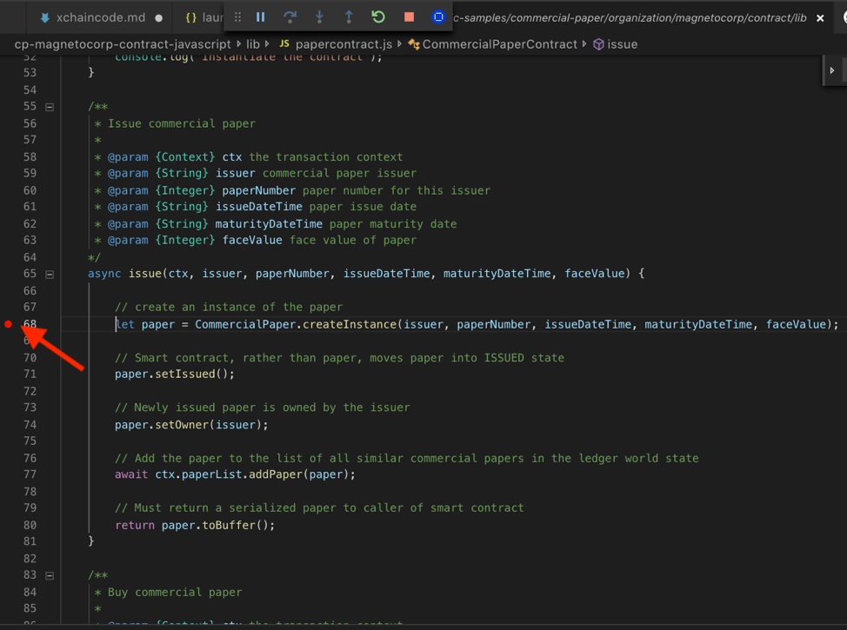
Task: Collapse the comment block at line 55
Action: coord(50,107)
